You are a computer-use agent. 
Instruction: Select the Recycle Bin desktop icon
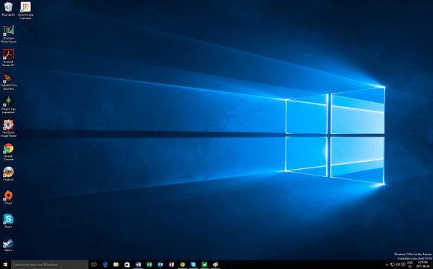[x=9, y=9]
